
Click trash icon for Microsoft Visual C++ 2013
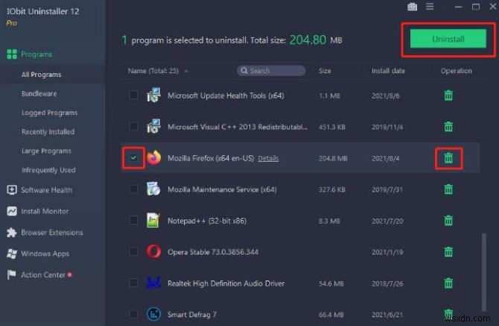click(448, 127)
